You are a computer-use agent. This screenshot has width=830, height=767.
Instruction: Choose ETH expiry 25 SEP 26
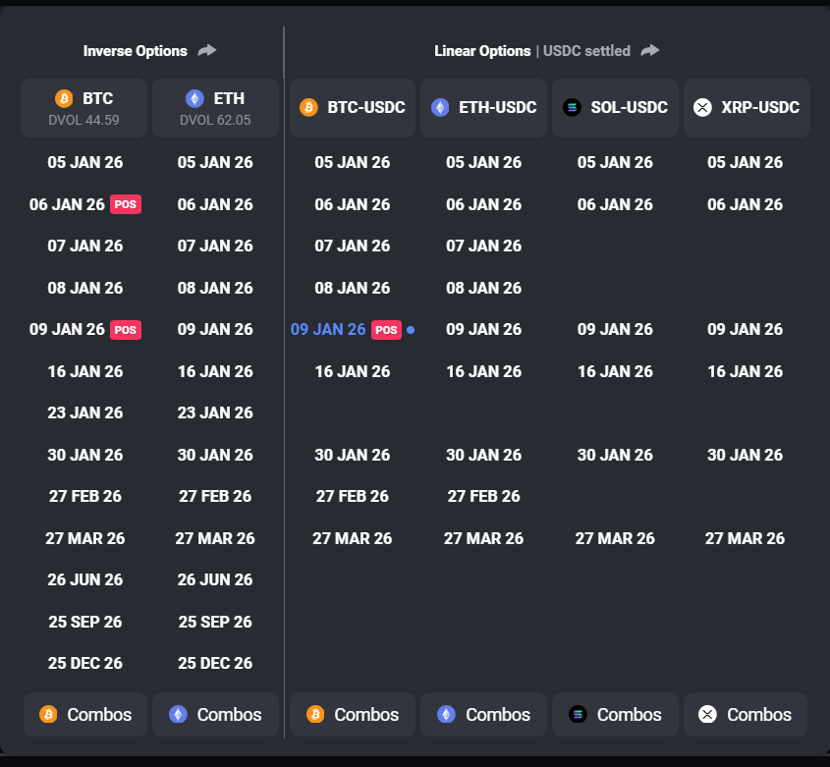click(x=215, y=622)
